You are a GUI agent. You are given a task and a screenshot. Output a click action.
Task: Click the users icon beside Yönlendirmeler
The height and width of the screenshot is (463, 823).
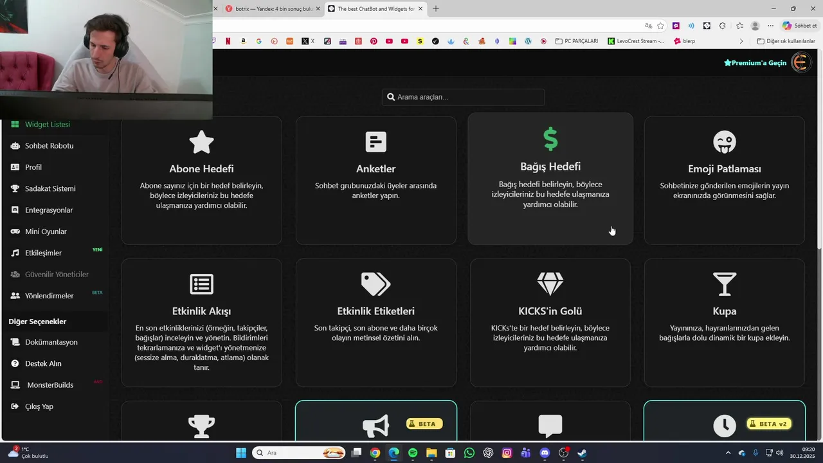pyautogui.click(x=15, y=296)
